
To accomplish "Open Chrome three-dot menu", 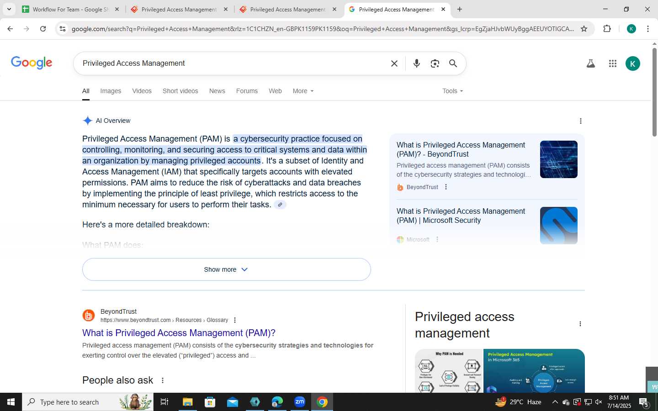I will click(x=648, y=29).
